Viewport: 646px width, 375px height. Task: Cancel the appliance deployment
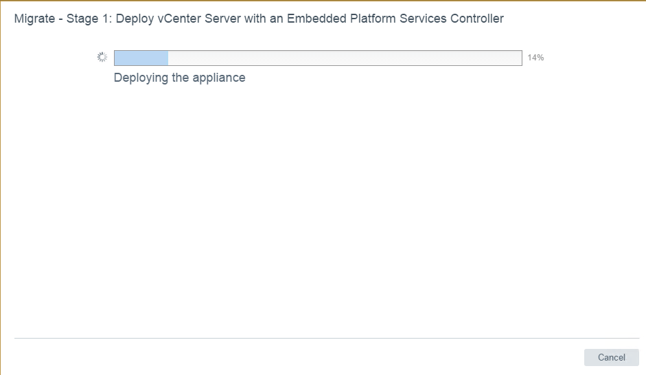612,357
